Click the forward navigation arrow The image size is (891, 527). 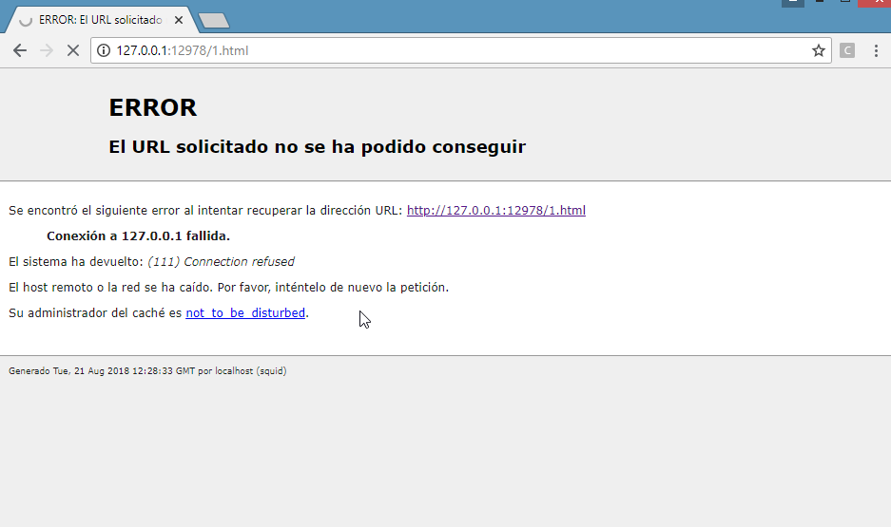[47, 50]
